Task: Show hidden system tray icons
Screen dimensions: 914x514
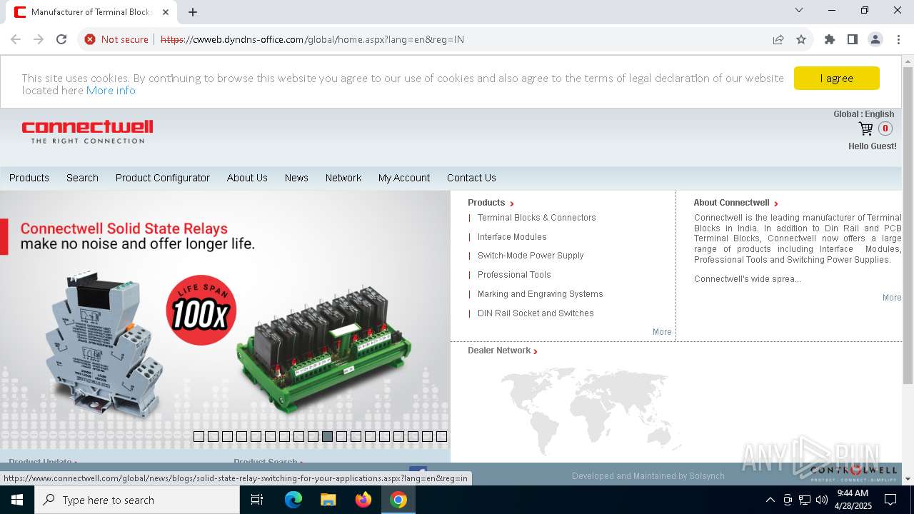Action: tap(770, 500)
